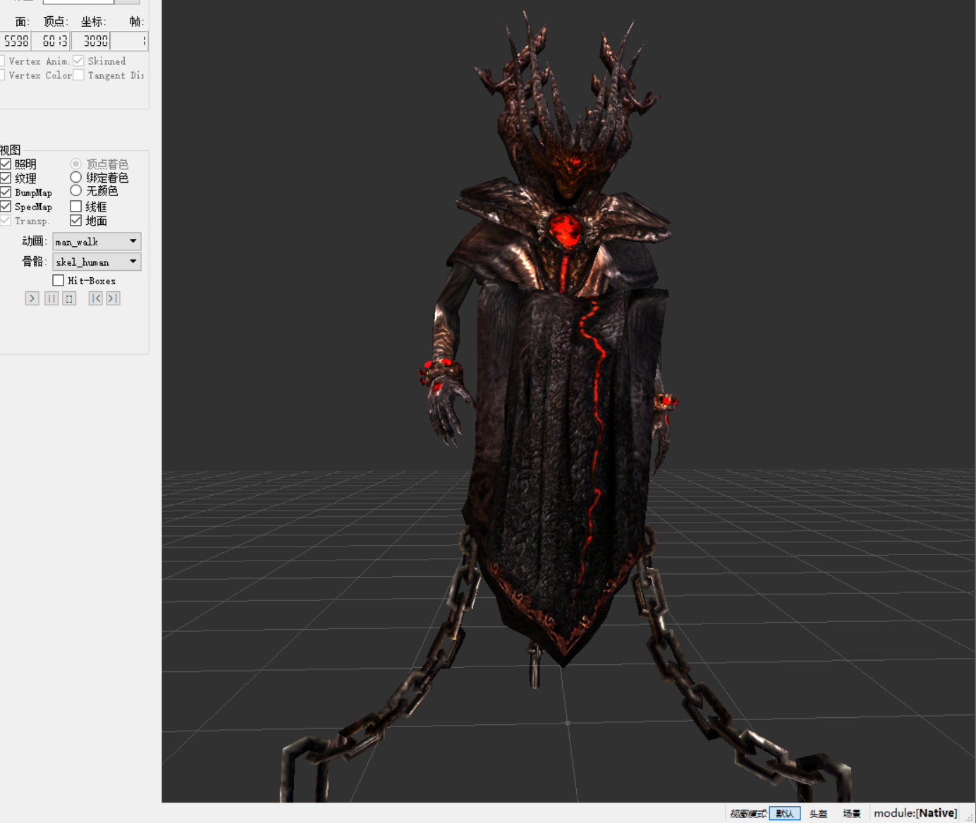Click the 面 face count field
Screen dimensions: 976x823
[x=16, y=41]
